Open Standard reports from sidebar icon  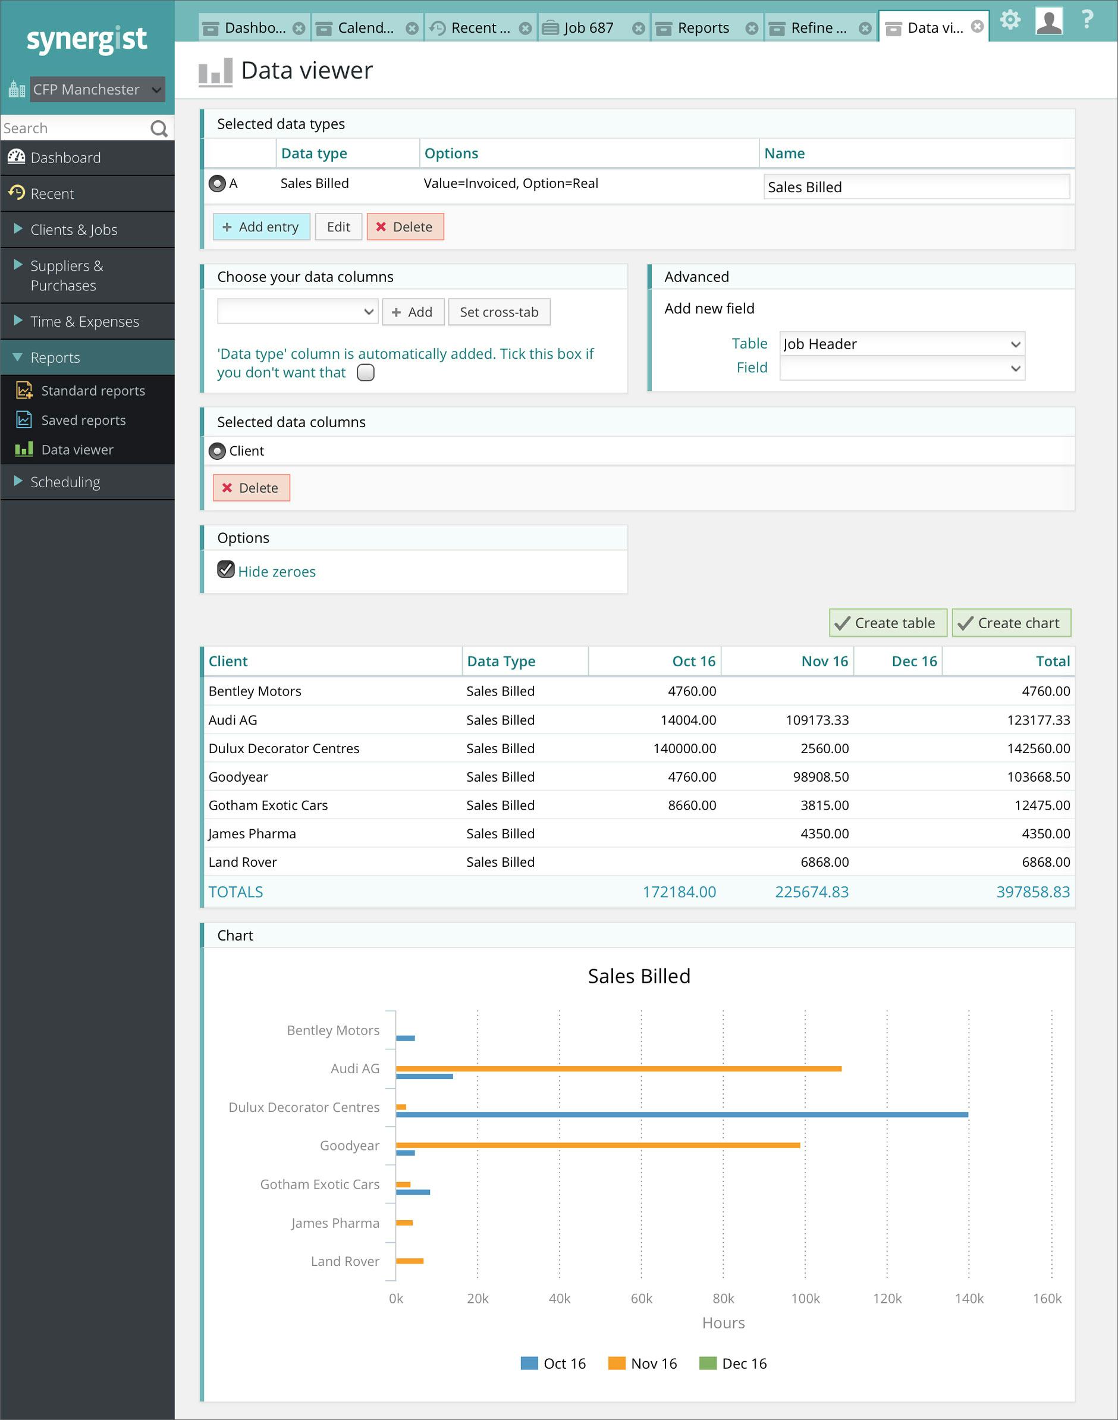pos(24,390)
